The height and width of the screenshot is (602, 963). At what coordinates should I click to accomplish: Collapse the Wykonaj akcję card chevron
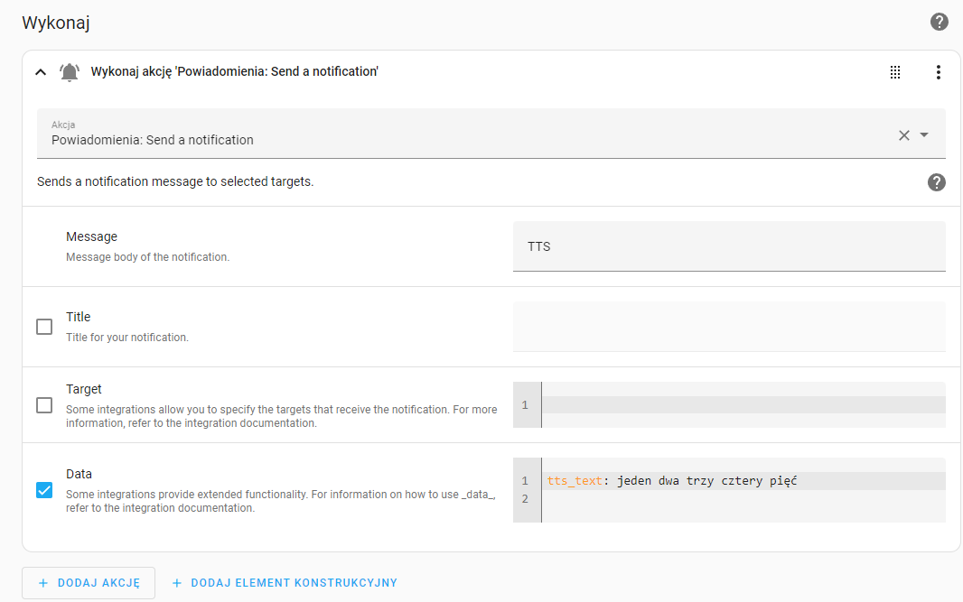point(41,72)
